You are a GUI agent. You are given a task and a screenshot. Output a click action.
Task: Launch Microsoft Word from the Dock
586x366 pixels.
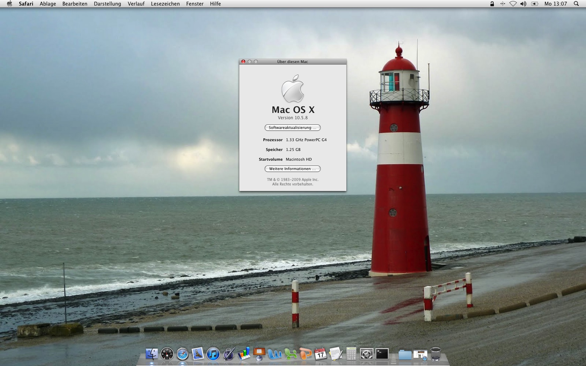pos(275,354)
